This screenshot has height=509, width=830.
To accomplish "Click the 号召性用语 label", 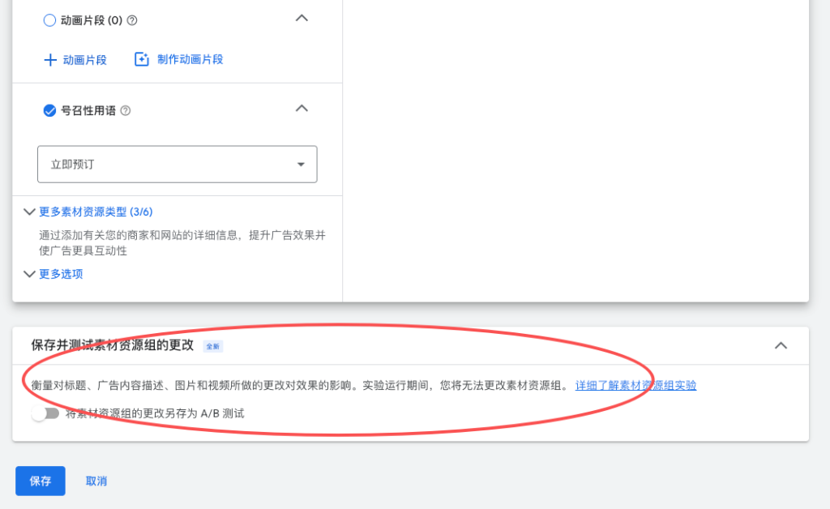I will pyautogui.click(x=88, y=110).
